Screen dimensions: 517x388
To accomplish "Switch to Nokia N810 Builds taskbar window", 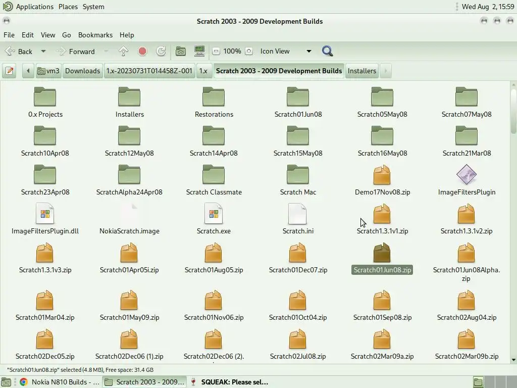I will tap(60, 382).
